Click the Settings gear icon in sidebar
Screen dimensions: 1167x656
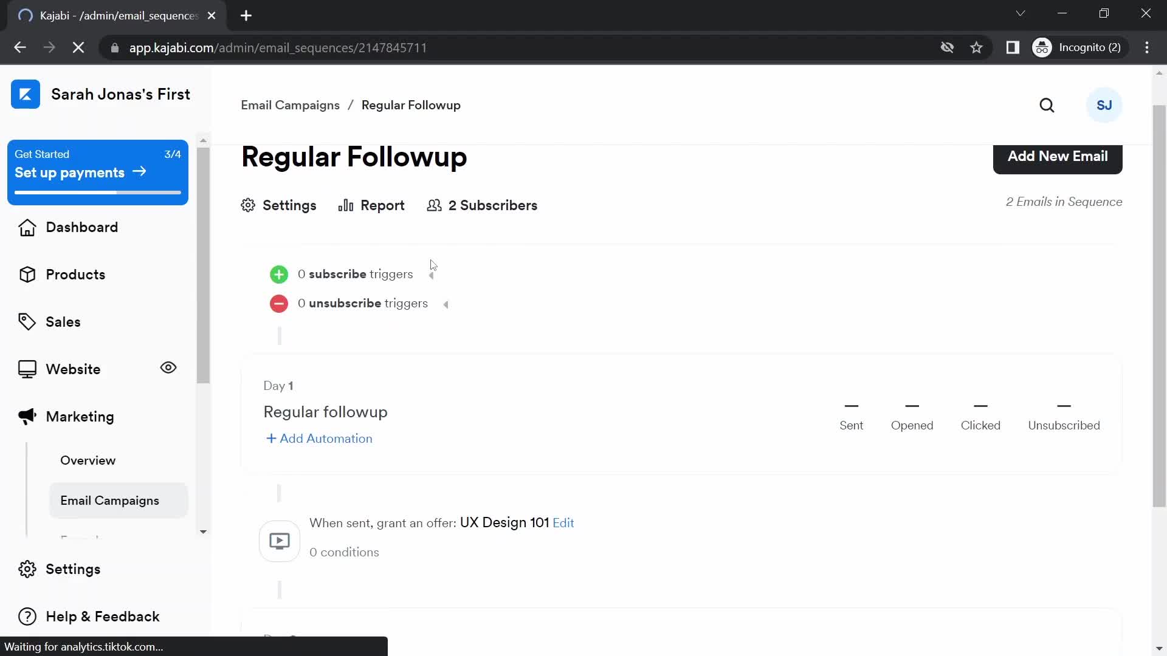point(27,570)
